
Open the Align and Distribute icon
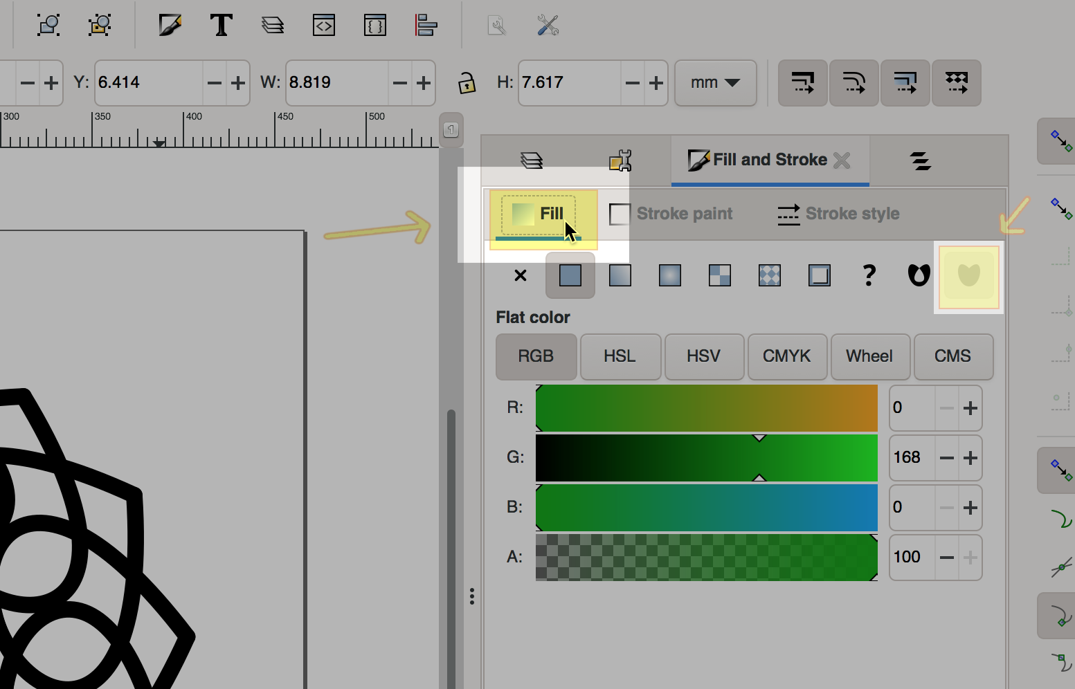426,26
